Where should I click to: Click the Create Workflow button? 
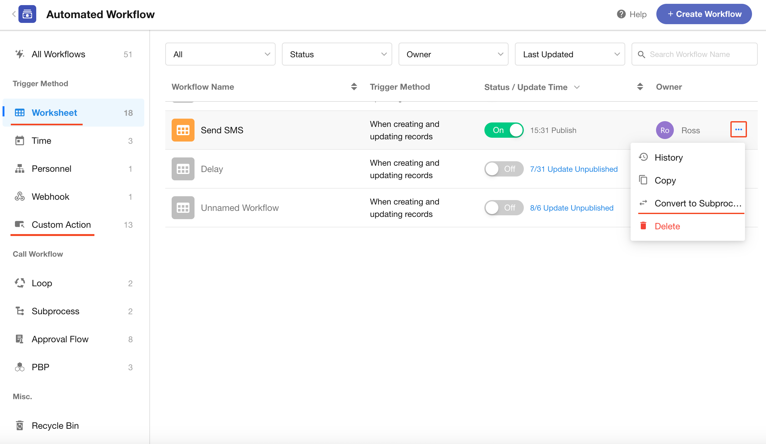tap(704, 14)
